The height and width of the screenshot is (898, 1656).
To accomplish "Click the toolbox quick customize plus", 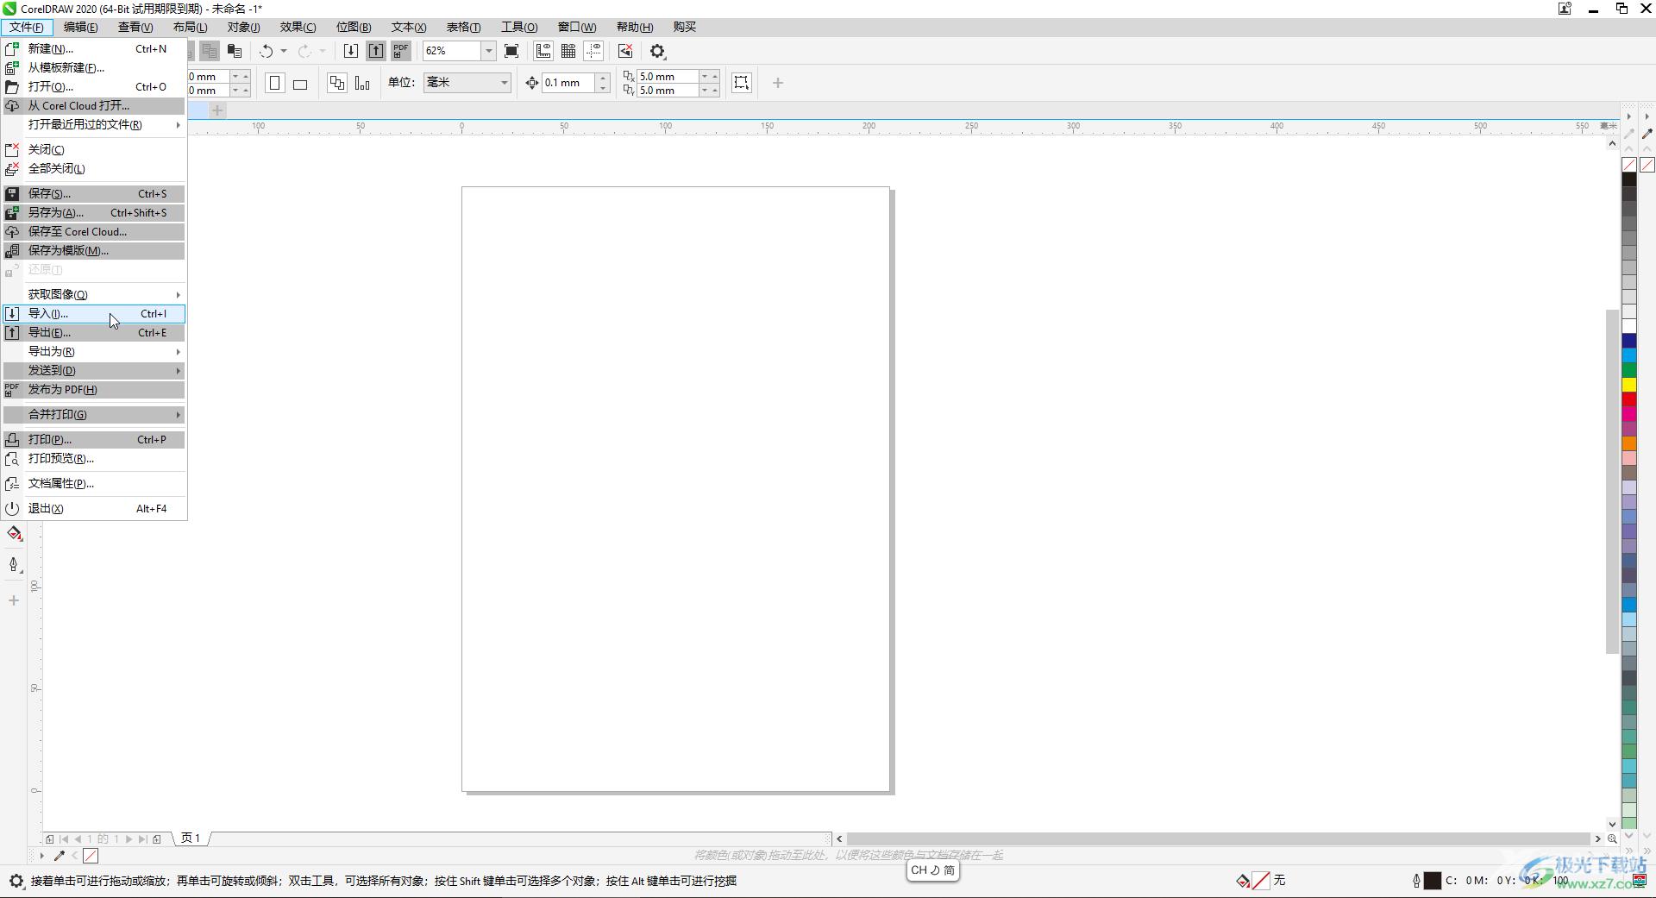I will (14, 600).
